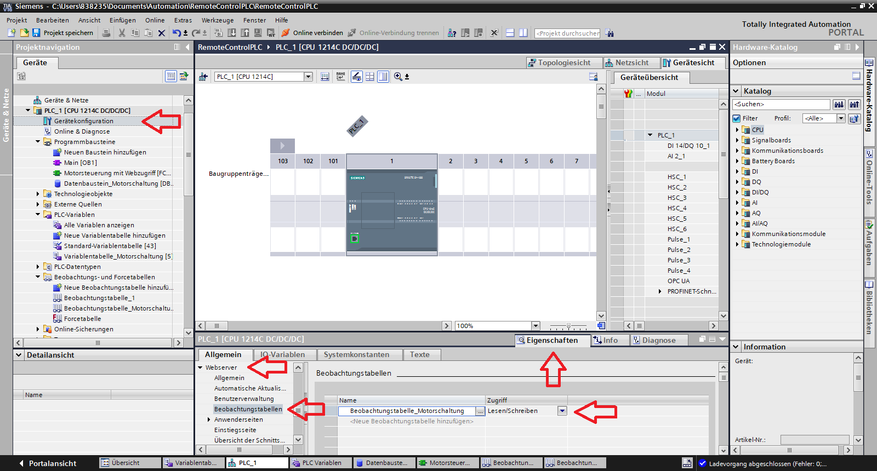Open the Werkzeuge menu
This screenshot has height=471, width=877.
point(218,20)
